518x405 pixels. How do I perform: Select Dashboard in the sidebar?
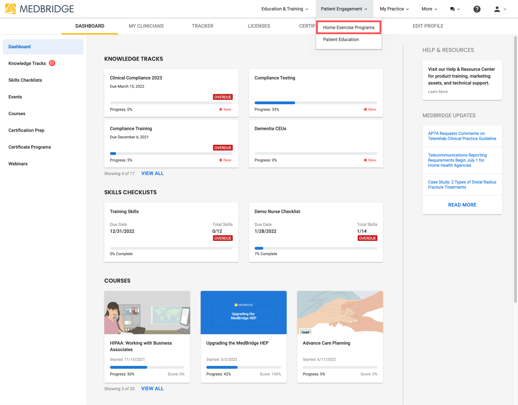[43, 46]
